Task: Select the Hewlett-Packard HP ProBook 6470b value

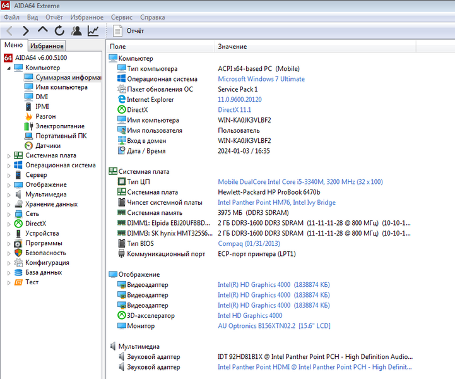Action: point(269,192)
